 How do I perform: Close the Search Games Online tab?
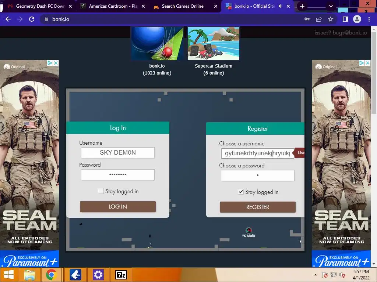point(216,6)
